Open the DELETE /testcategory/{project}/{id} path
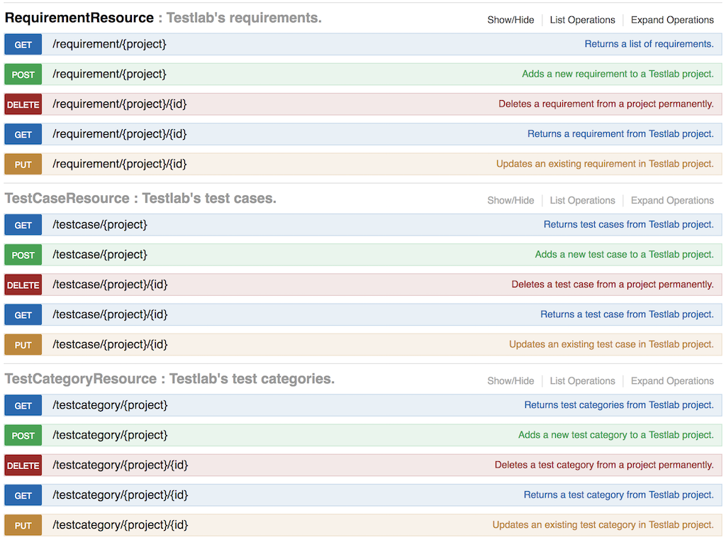The width and height of the screenshot is (726, 540). [x=120, y=465]
